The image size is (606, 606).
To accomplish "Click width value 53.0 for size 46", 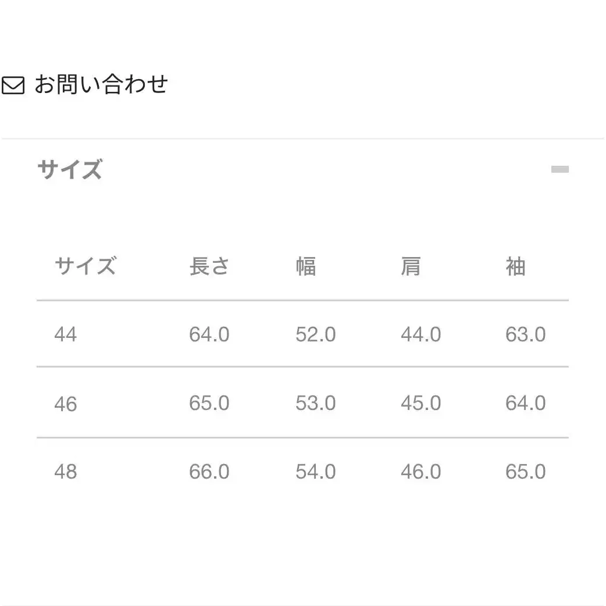I will [316, 403].
